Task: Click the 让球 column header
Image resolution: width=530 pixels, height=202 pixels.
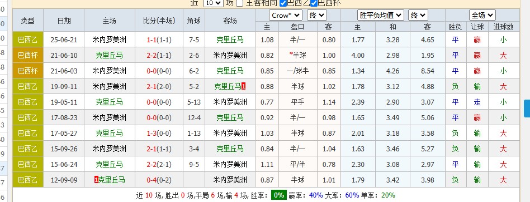Action: click(x=477, y=27)
